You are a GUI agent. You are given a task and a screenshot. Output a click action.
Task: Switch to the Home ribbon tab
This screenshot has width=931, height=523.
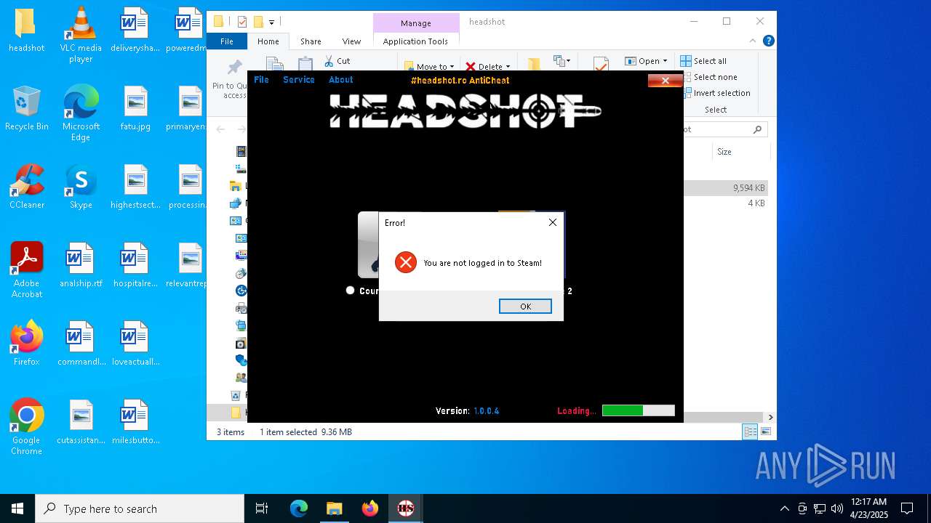point(268,41)
